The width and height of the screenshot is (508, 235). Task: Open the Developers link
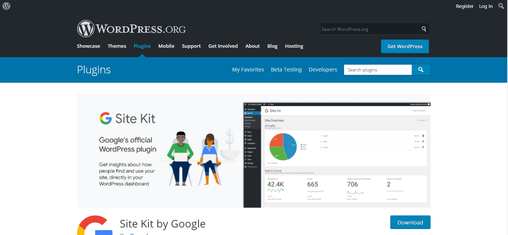(x=323, y=70)
